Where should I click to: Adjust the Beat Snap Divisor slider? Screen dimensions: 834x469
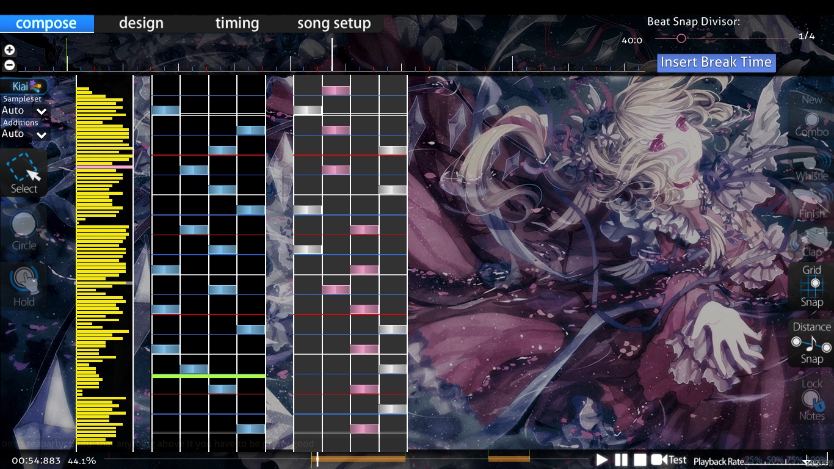point(721,38)
